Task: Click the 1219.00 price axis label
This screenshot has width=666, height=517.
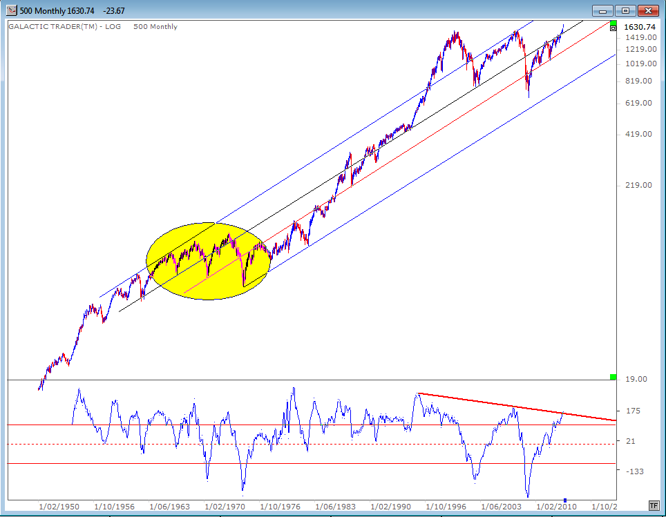Action: (x=641, y=49)
